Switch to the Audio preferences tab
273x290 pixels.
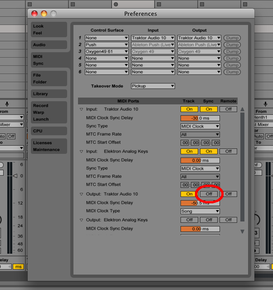[x=49, y=45]
